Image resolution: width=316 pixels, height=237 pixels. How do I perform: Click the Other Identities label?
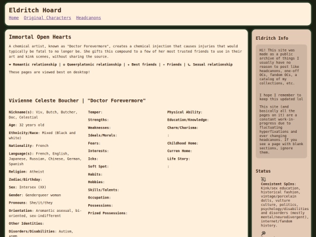click(x=26, y=224)
